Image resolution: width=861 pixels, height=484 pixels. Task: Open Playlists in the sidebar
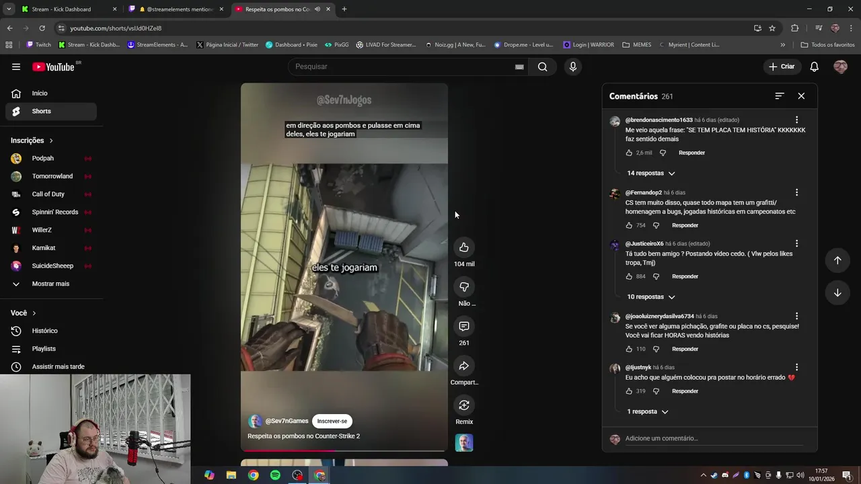(51, 349)
